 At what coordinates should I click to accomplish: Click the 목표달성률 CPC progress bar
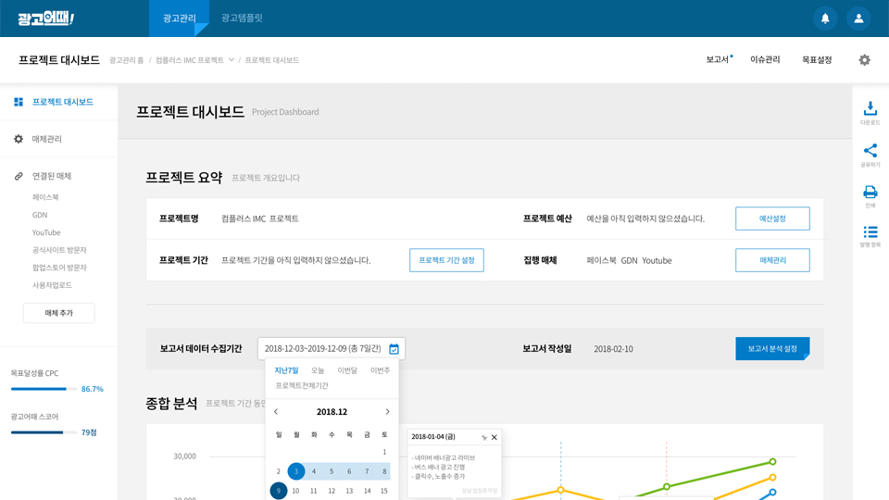pos(44,389)
